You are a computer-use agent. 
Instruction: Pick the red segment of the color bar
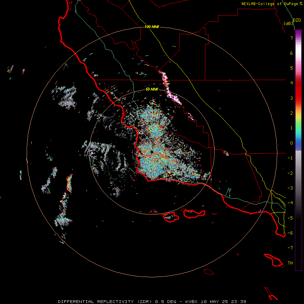pos(298,90)
